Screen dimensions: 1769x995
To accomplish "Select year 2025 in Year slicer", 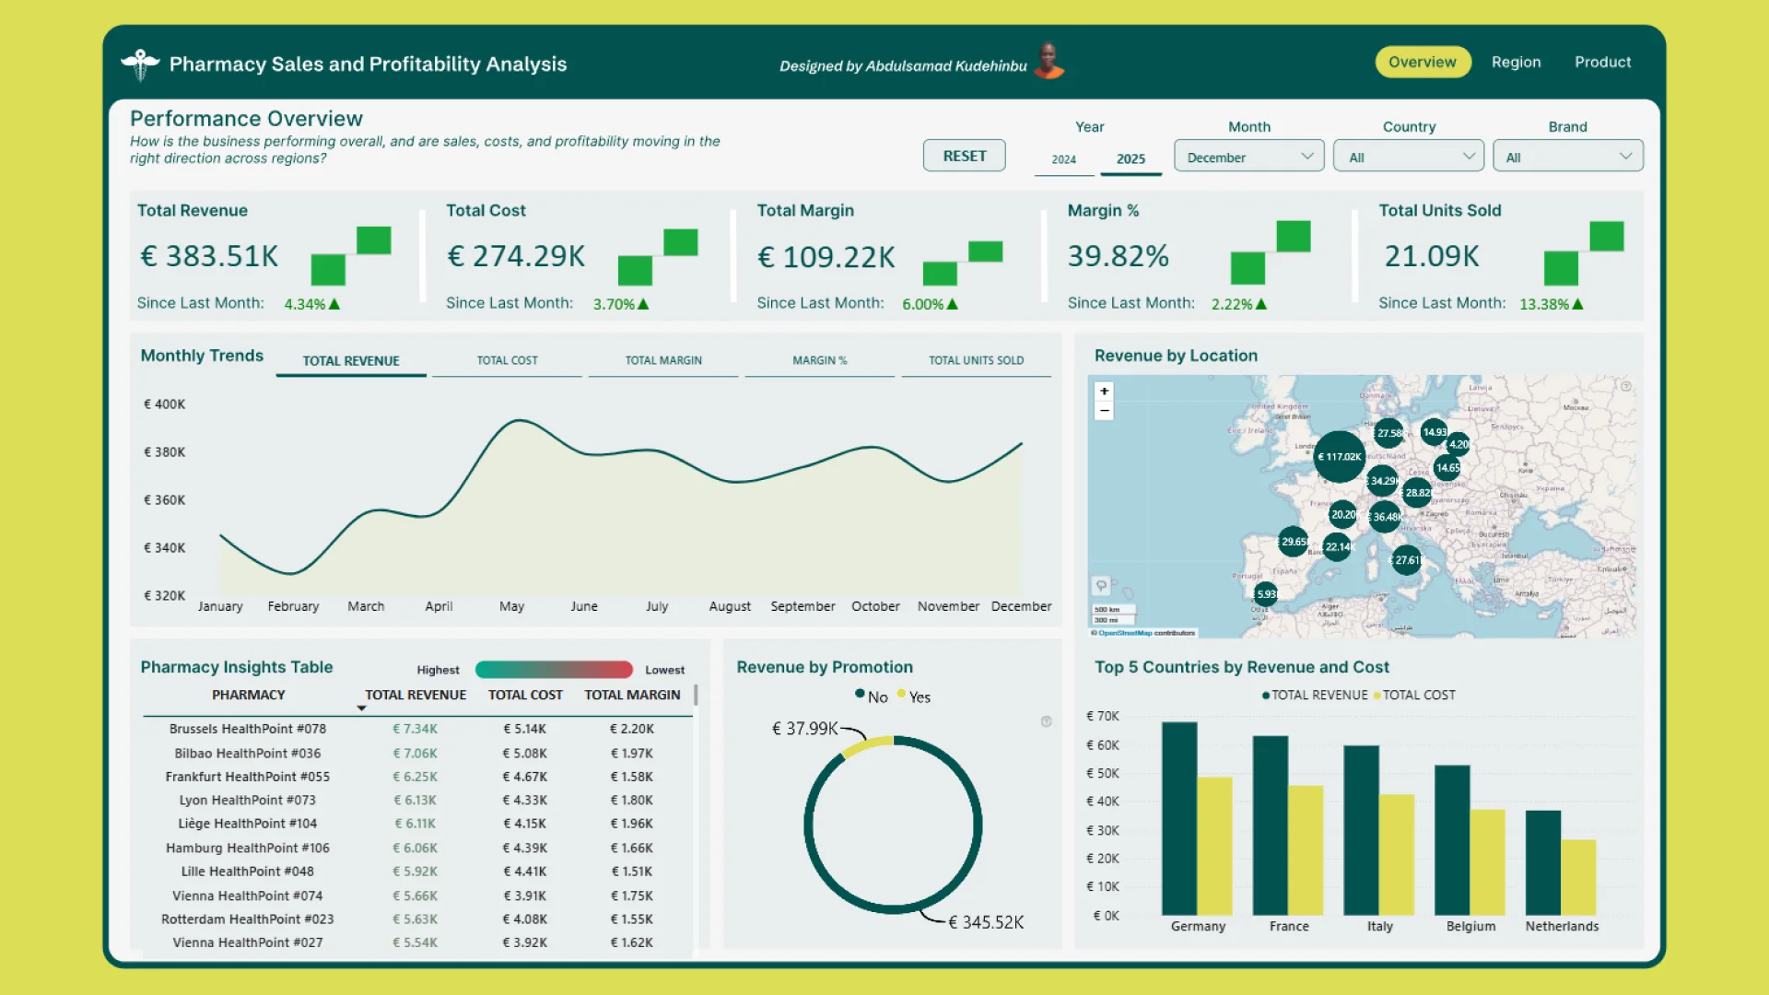I will tap(1131, 158).
